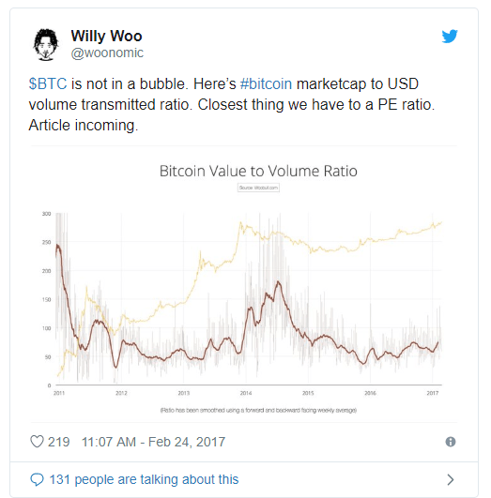The image size is (491, 498).
Task: Click the tweet text mentioning PE ratio
Action: 232,104
